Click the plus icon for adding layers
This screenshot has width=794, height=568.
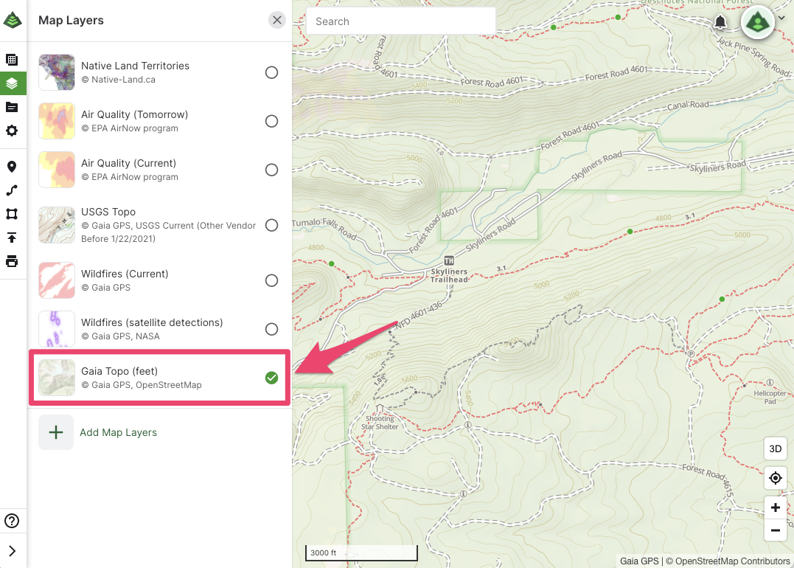[56, 432]
